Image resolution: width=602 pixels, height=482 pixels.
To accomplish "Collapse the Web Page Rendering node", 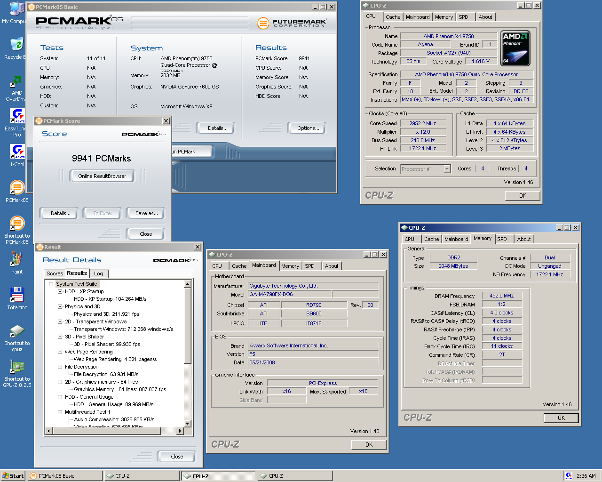I will pos(60,352).
